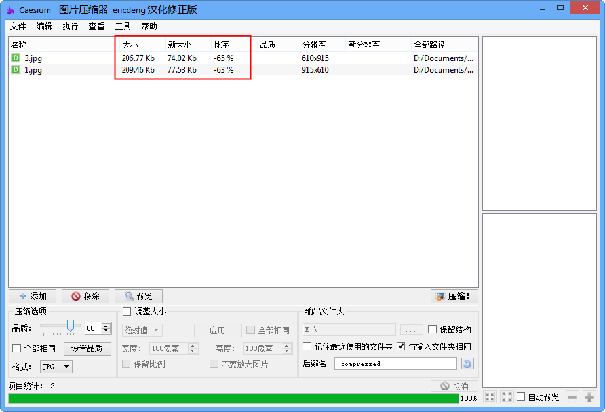Screen dimensions: 605x412
Task: Sort by the 大小 column header
Action: (142, 45)
